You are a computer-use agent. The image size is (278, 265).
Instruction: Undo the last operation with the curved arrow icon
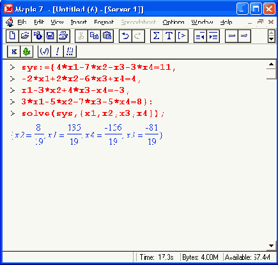125,36
